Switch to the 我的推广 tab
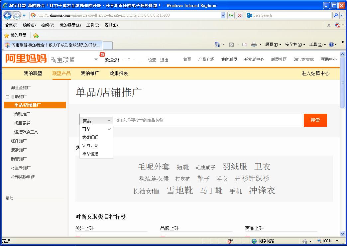Image resolution: width=347 pixels, height=246 pixels. pos(90,73)
